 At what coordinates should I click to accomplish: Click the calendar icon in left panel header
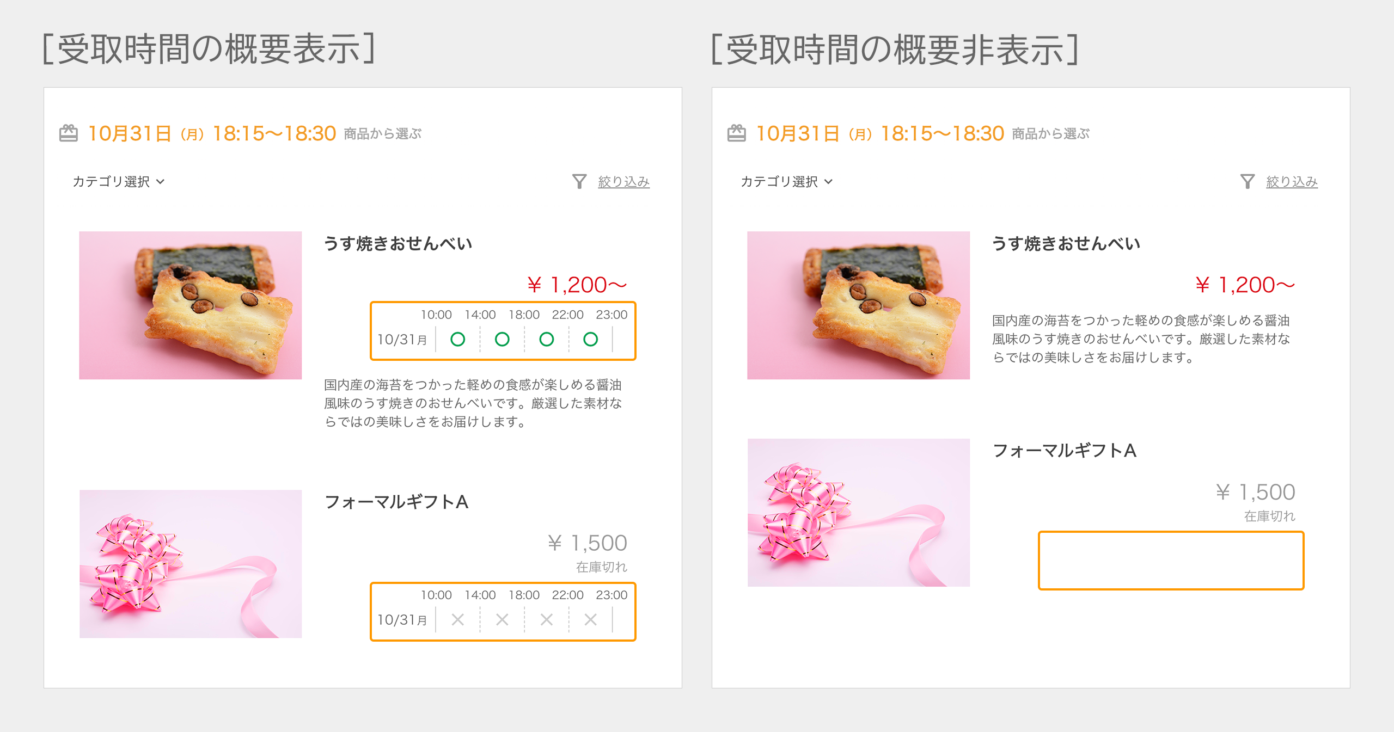69,133
